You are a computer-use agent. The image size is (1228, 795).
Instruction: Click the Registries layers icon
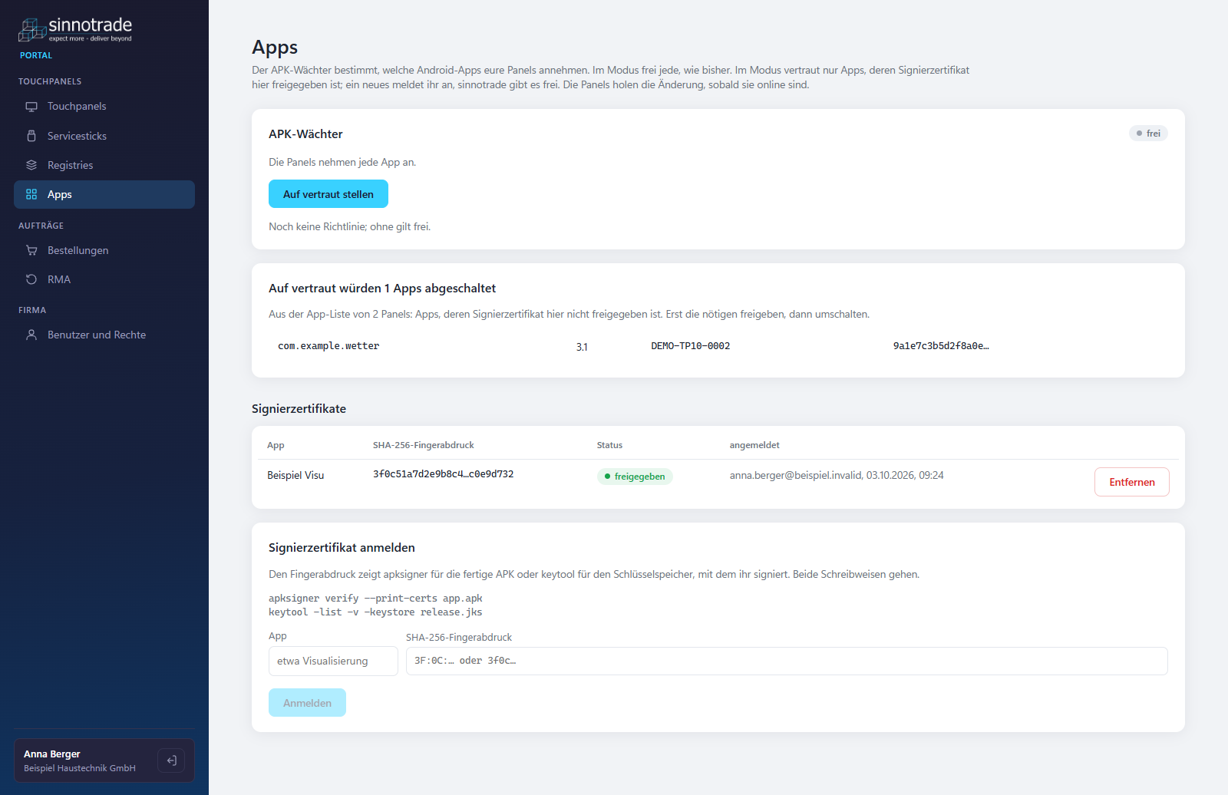(x=31, y=165)
